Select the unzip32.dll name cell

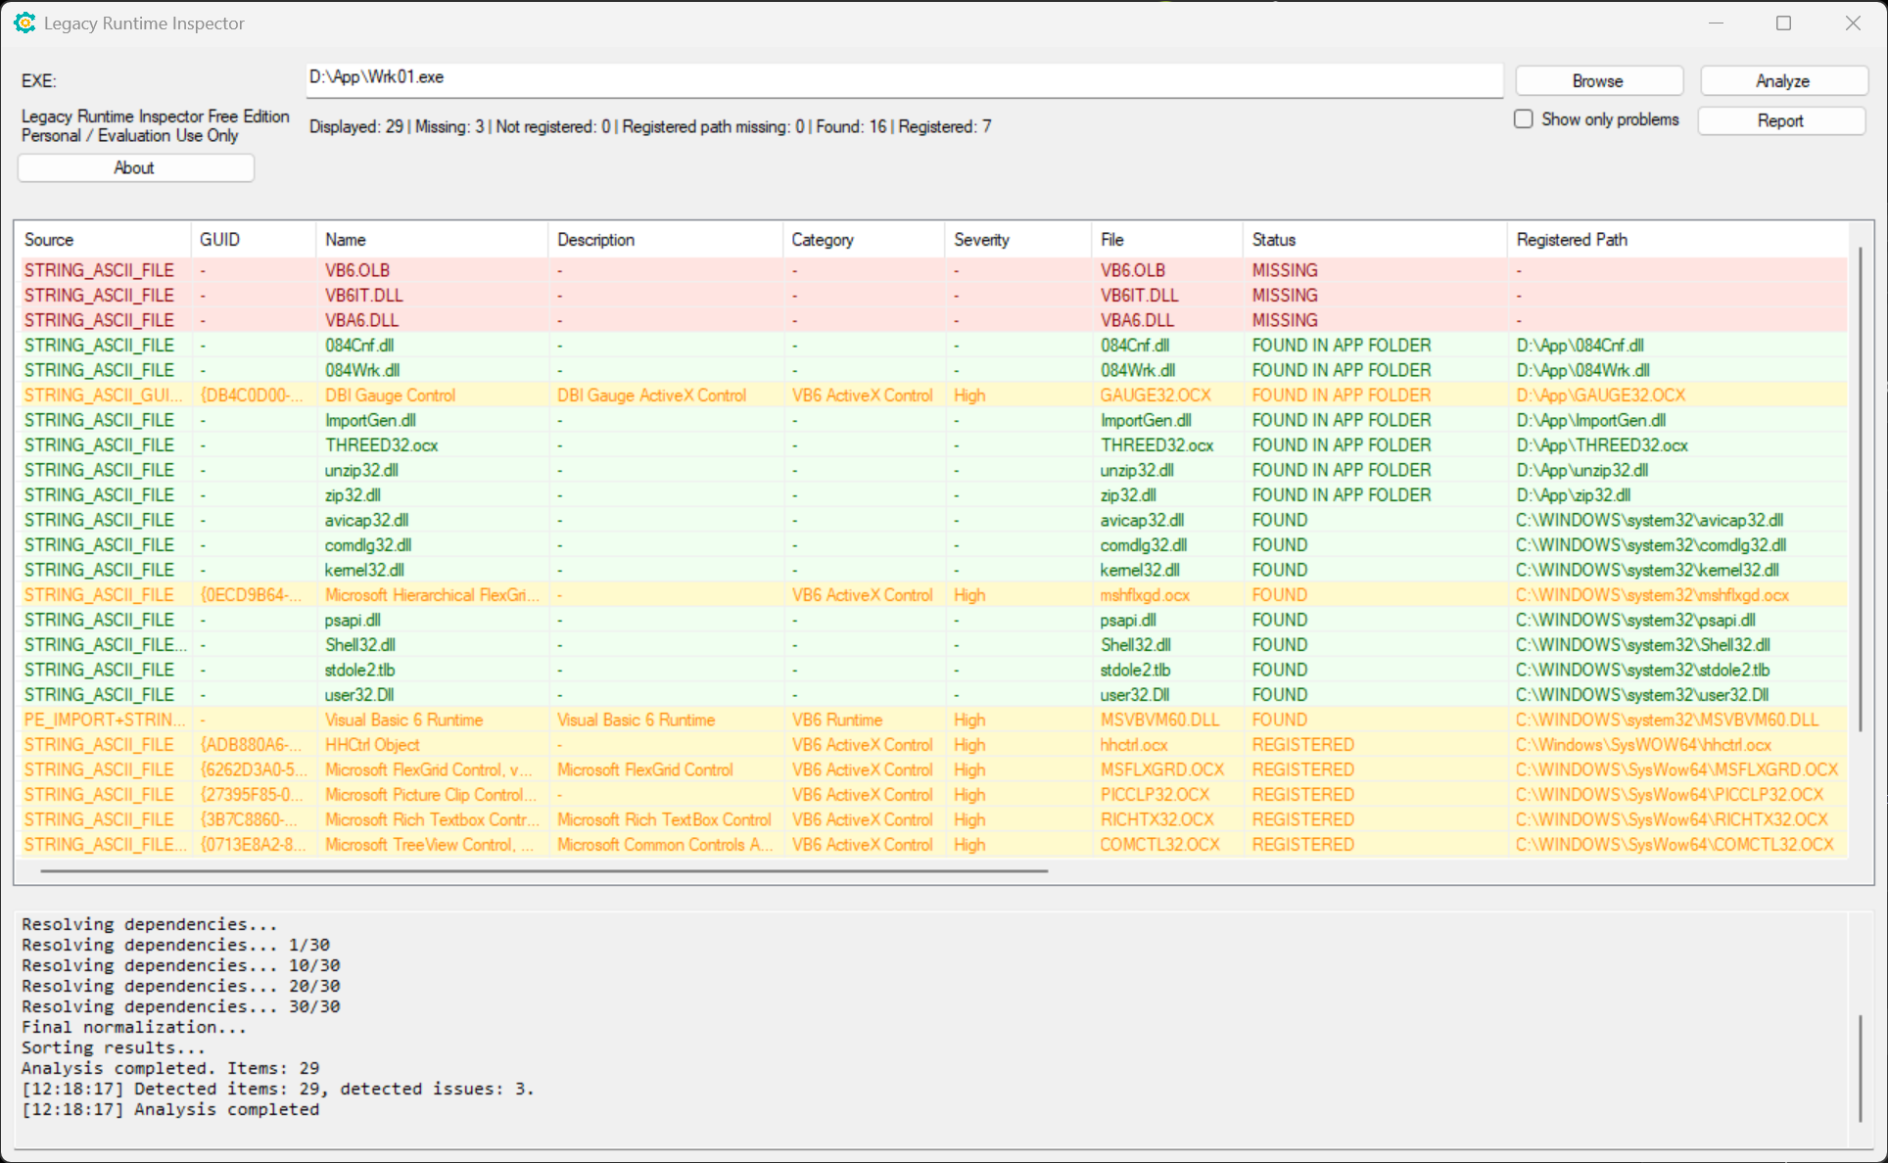pyautogui.click(x=432, y=470)
